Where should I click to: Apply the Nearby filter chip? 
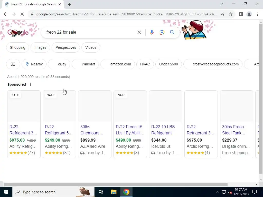(x=34, y=64)
